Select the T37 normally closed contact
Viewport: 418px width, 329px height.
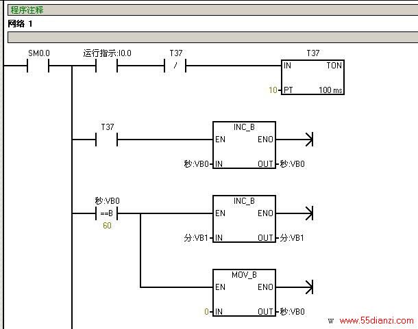pos(175,66)
